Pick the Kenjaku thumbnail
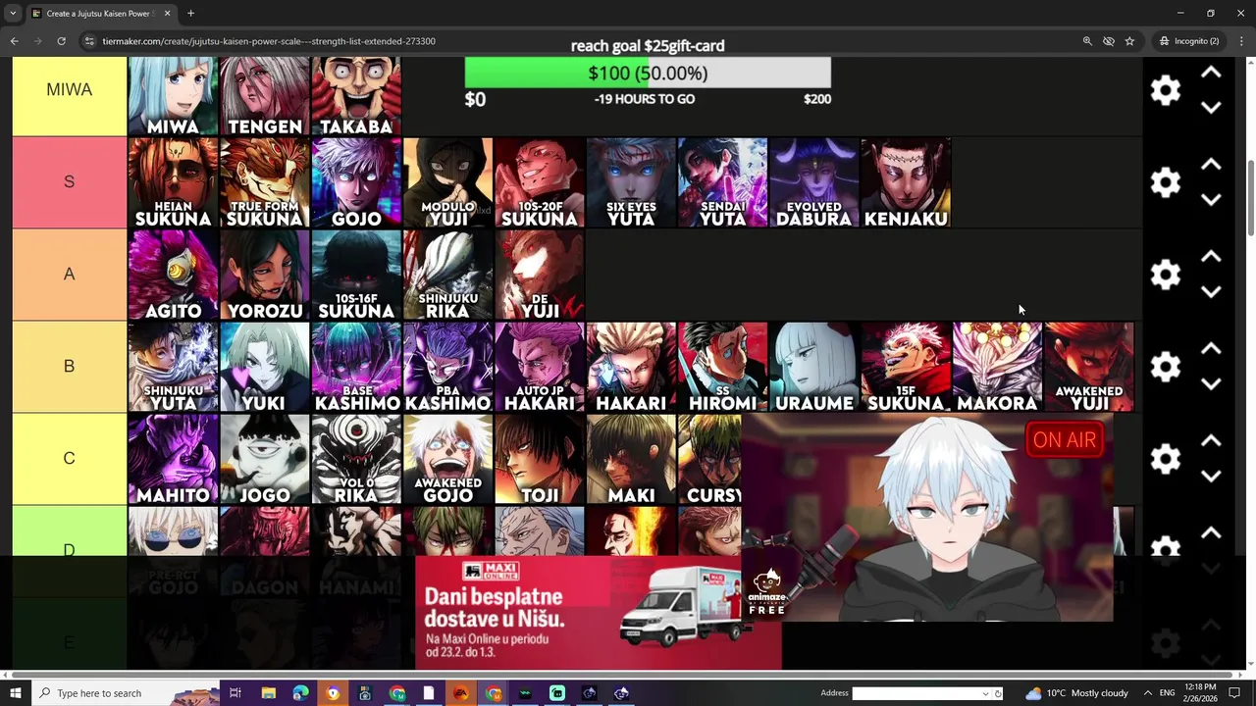The image size is (1256, 706). (x=906, y=182)
